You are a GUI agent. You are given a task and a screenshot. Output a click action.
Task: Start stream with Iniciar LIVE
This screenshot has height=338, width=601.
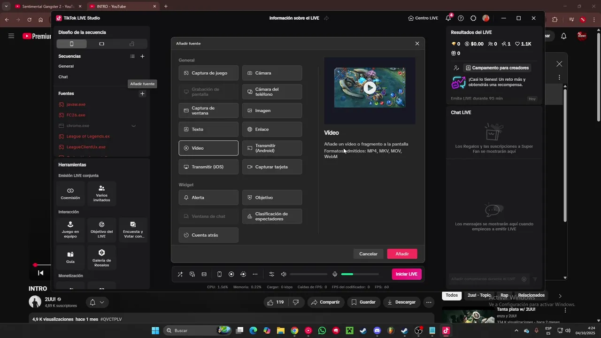(407, 274)
